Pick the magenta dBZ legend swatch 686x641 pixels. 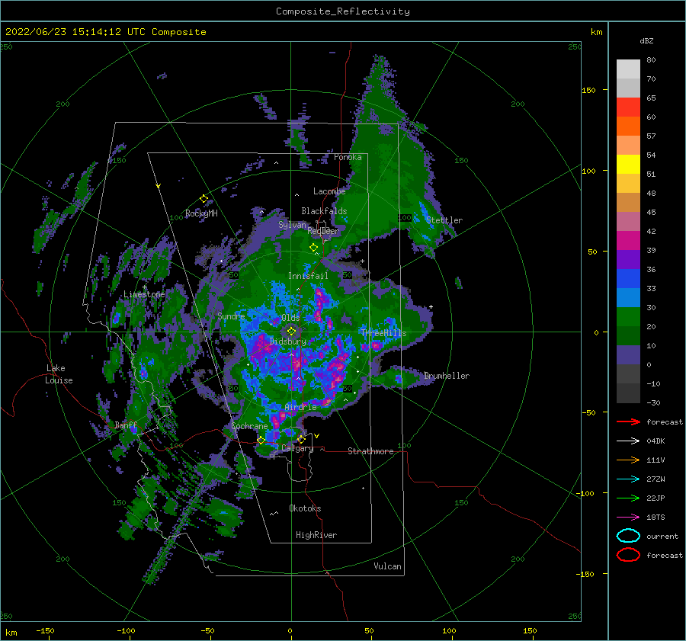(x=628, y=241)
